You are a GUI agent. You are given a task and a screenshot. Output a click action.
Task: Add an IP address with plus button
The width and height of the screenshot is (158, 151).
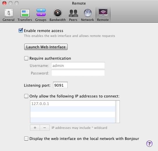click(35, 127)
